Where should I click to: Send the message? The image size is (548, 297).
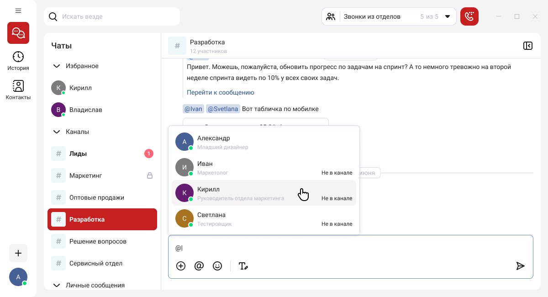coord(520,266)
